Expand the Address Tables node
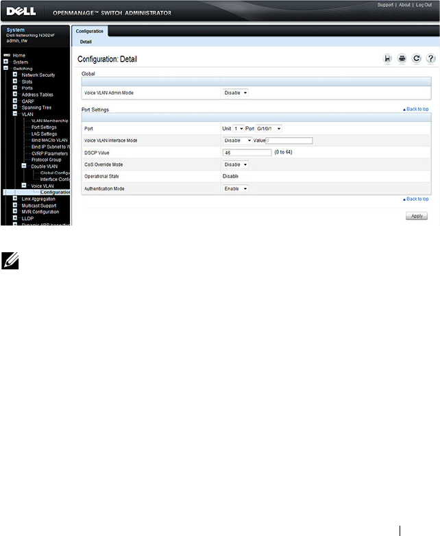440x536 pixels. tap(15, 94)
